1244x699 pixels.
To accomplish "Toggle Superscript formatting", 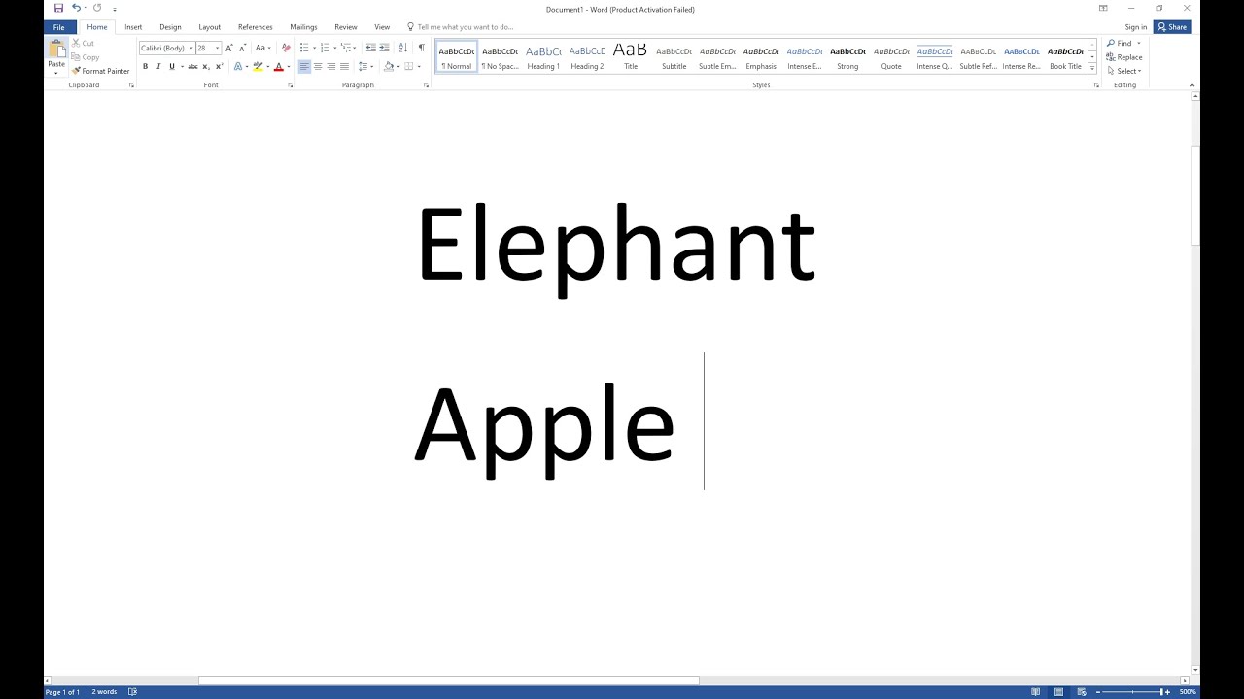I will (219, 67).
